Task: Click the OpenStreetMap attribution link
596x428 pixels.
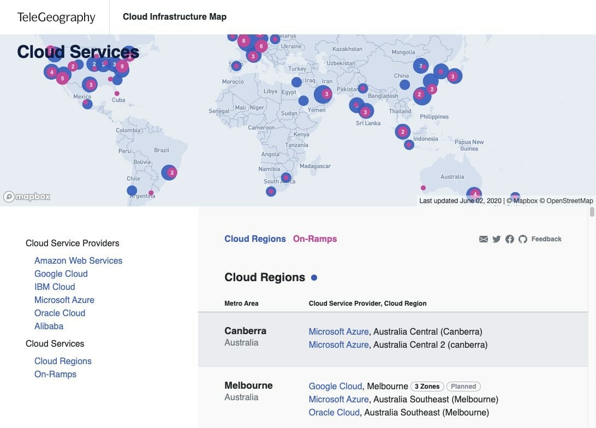Action: tap(566, 201)
